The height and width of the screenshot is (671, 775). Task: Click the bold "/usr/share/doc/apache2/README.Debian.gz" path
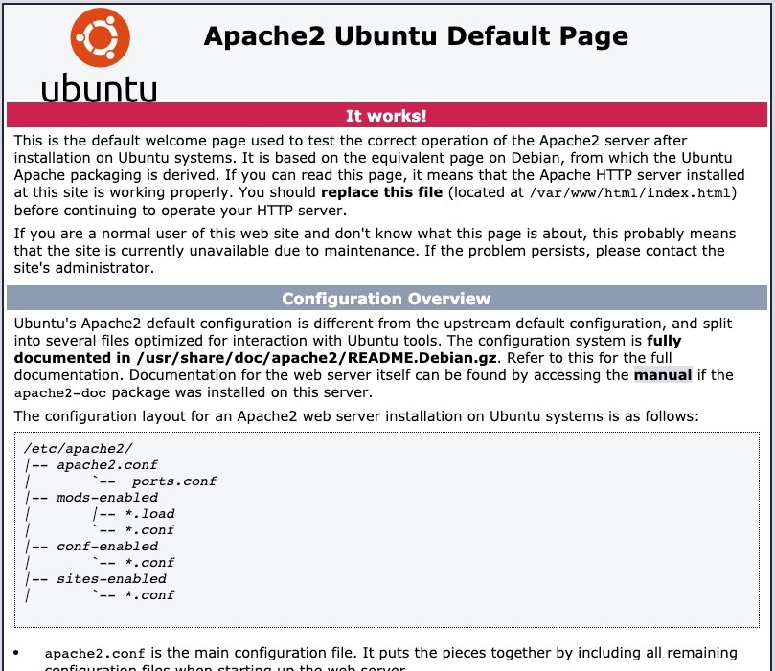316,357
